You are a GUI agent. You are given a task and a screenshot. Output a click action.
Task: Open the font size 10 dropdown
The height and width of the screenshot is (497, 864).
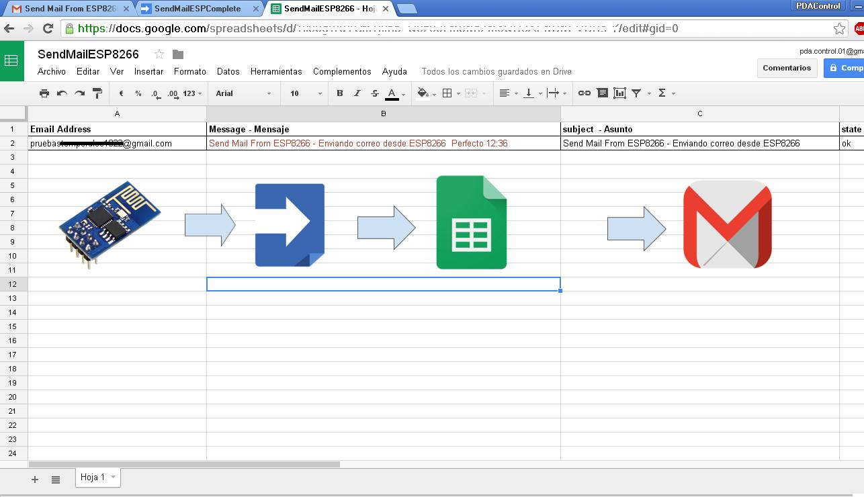point(306,93)
